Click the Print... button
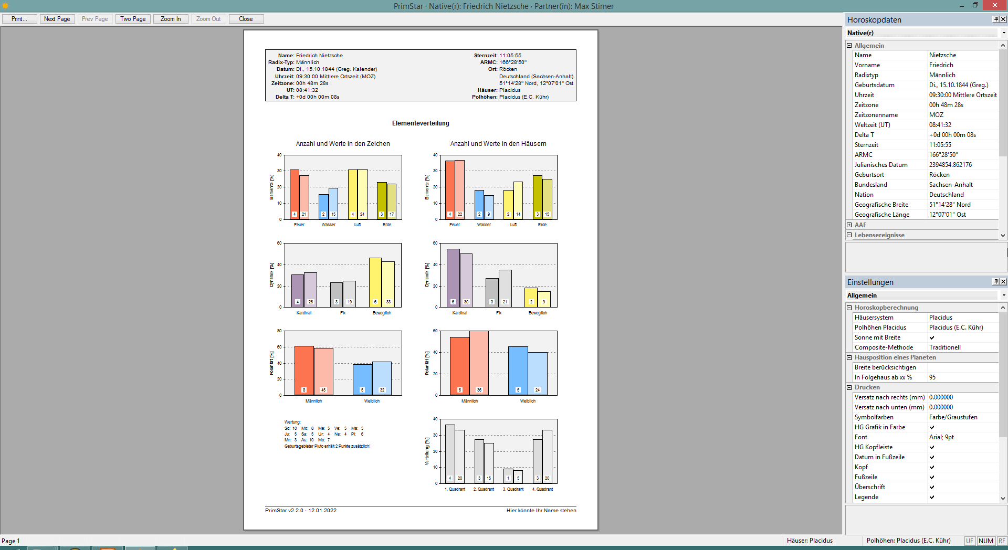Viewport: 1008px width, 550px height. pyautogui.click(x=19, y=19)
